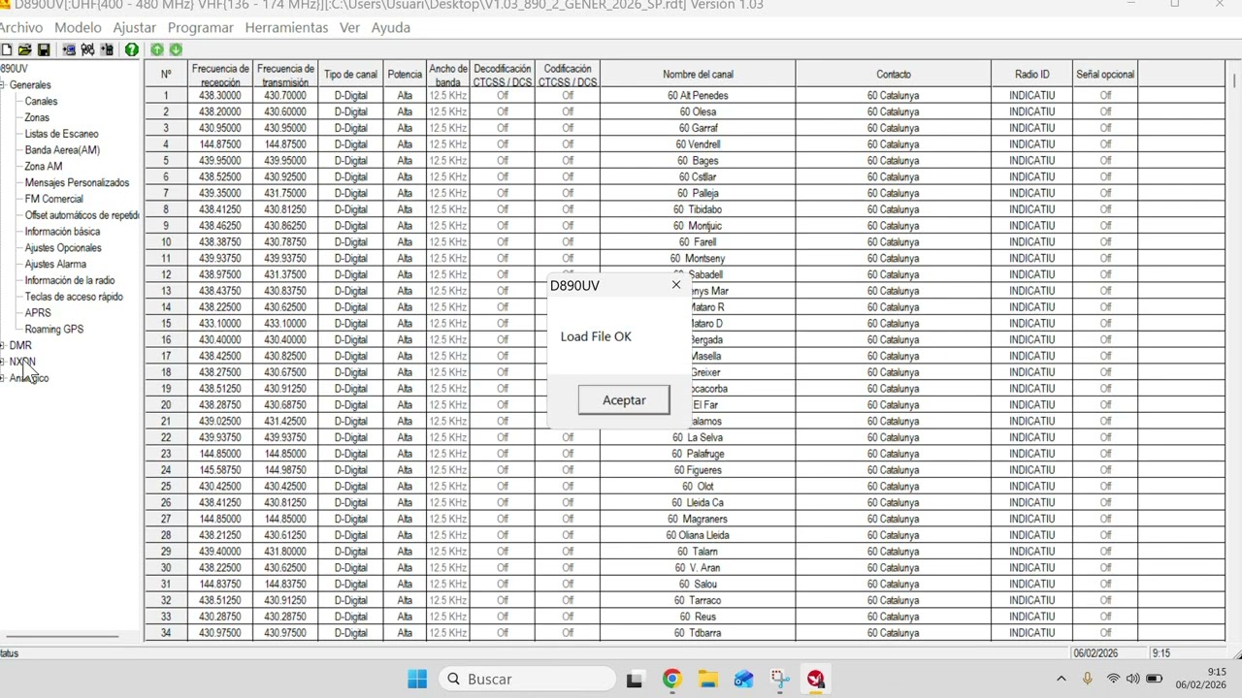Screen dimensions: 1242x698
Task: Select Zonas in the tree
Action: [x=37, y=117]
